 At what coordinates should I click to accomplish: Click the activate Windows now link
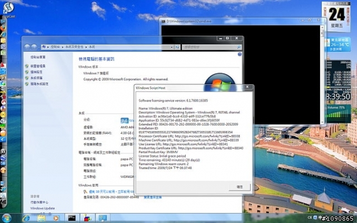pyautogui.click(x=111, y=192)
